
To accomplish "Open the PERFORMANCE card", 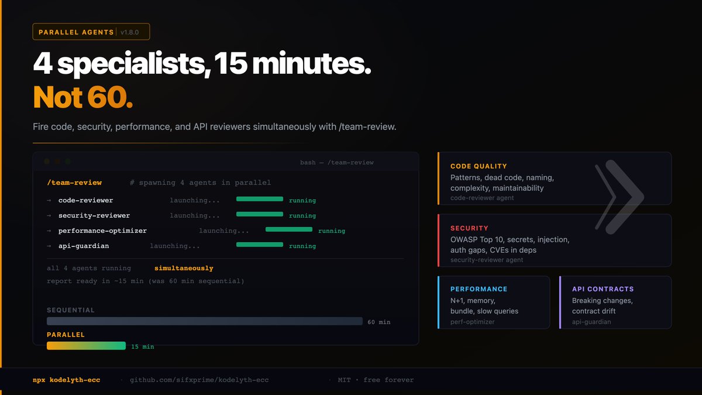I will [x=494, y=303].
